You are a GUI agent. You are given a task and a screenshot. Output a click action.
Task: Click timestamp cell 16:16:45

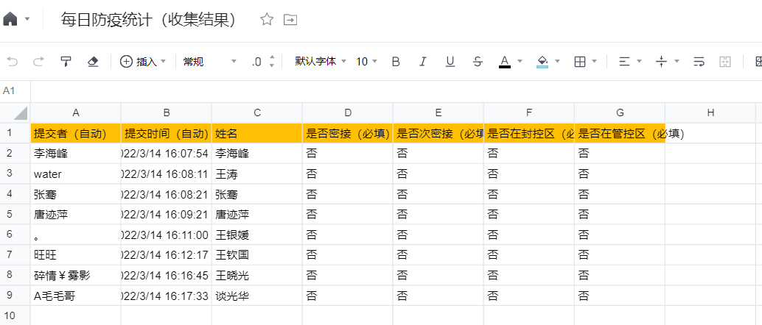pyautogui.click(x=167, y=276)
